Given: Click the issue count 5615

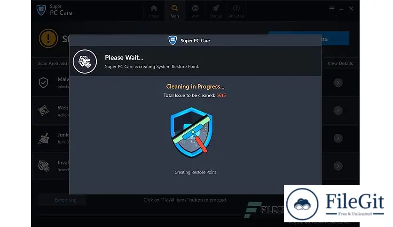Looking at the screenshot, I should click(221, 95).
